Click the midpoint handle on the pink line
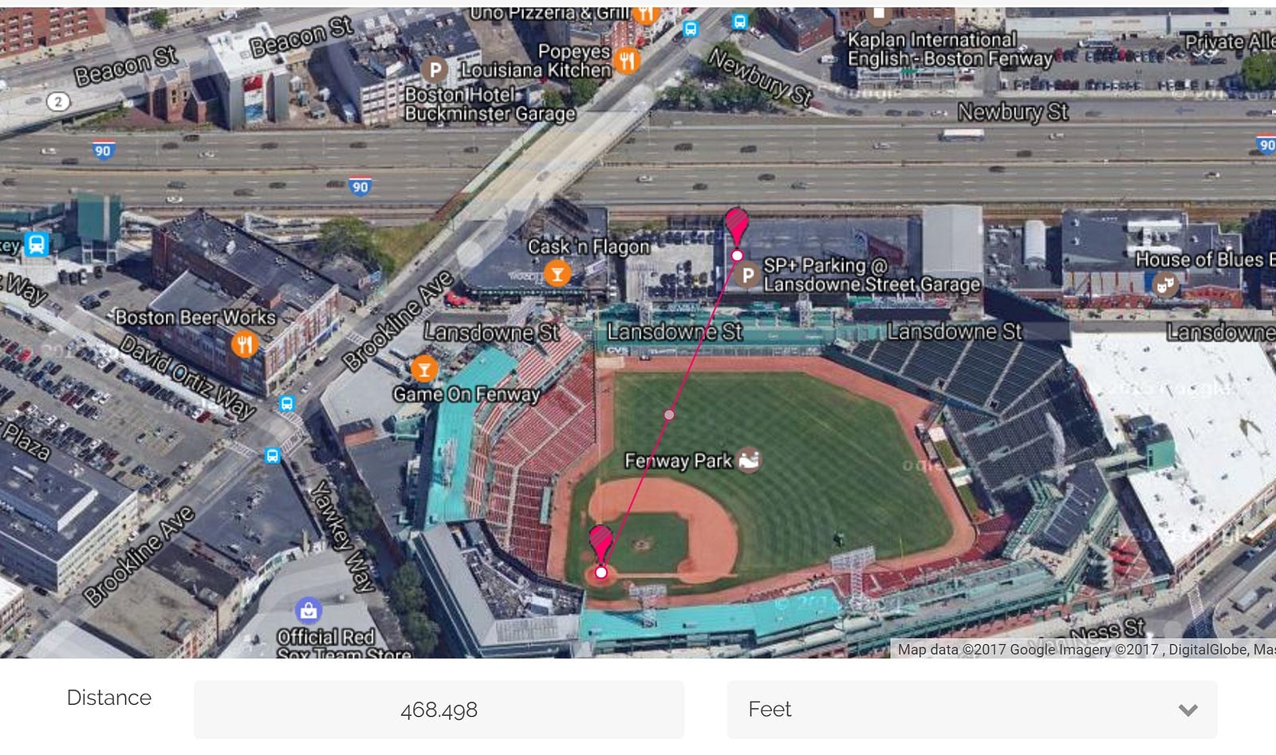Image resolution: width=1276 pixels, height=755 pixels. point(669,415)
